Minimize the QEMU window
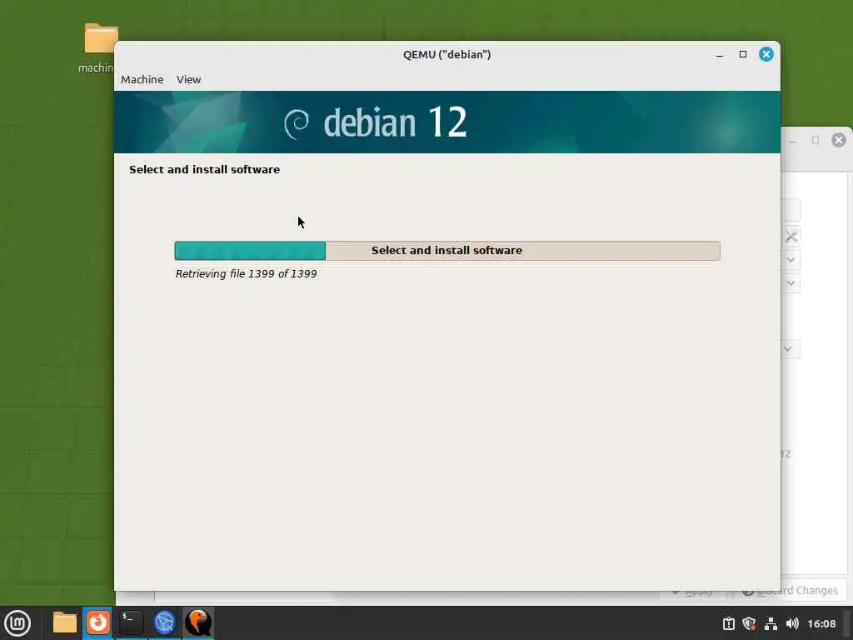This screenshot has width=853, height=640. pyautogui.click(x=720, y=54)
